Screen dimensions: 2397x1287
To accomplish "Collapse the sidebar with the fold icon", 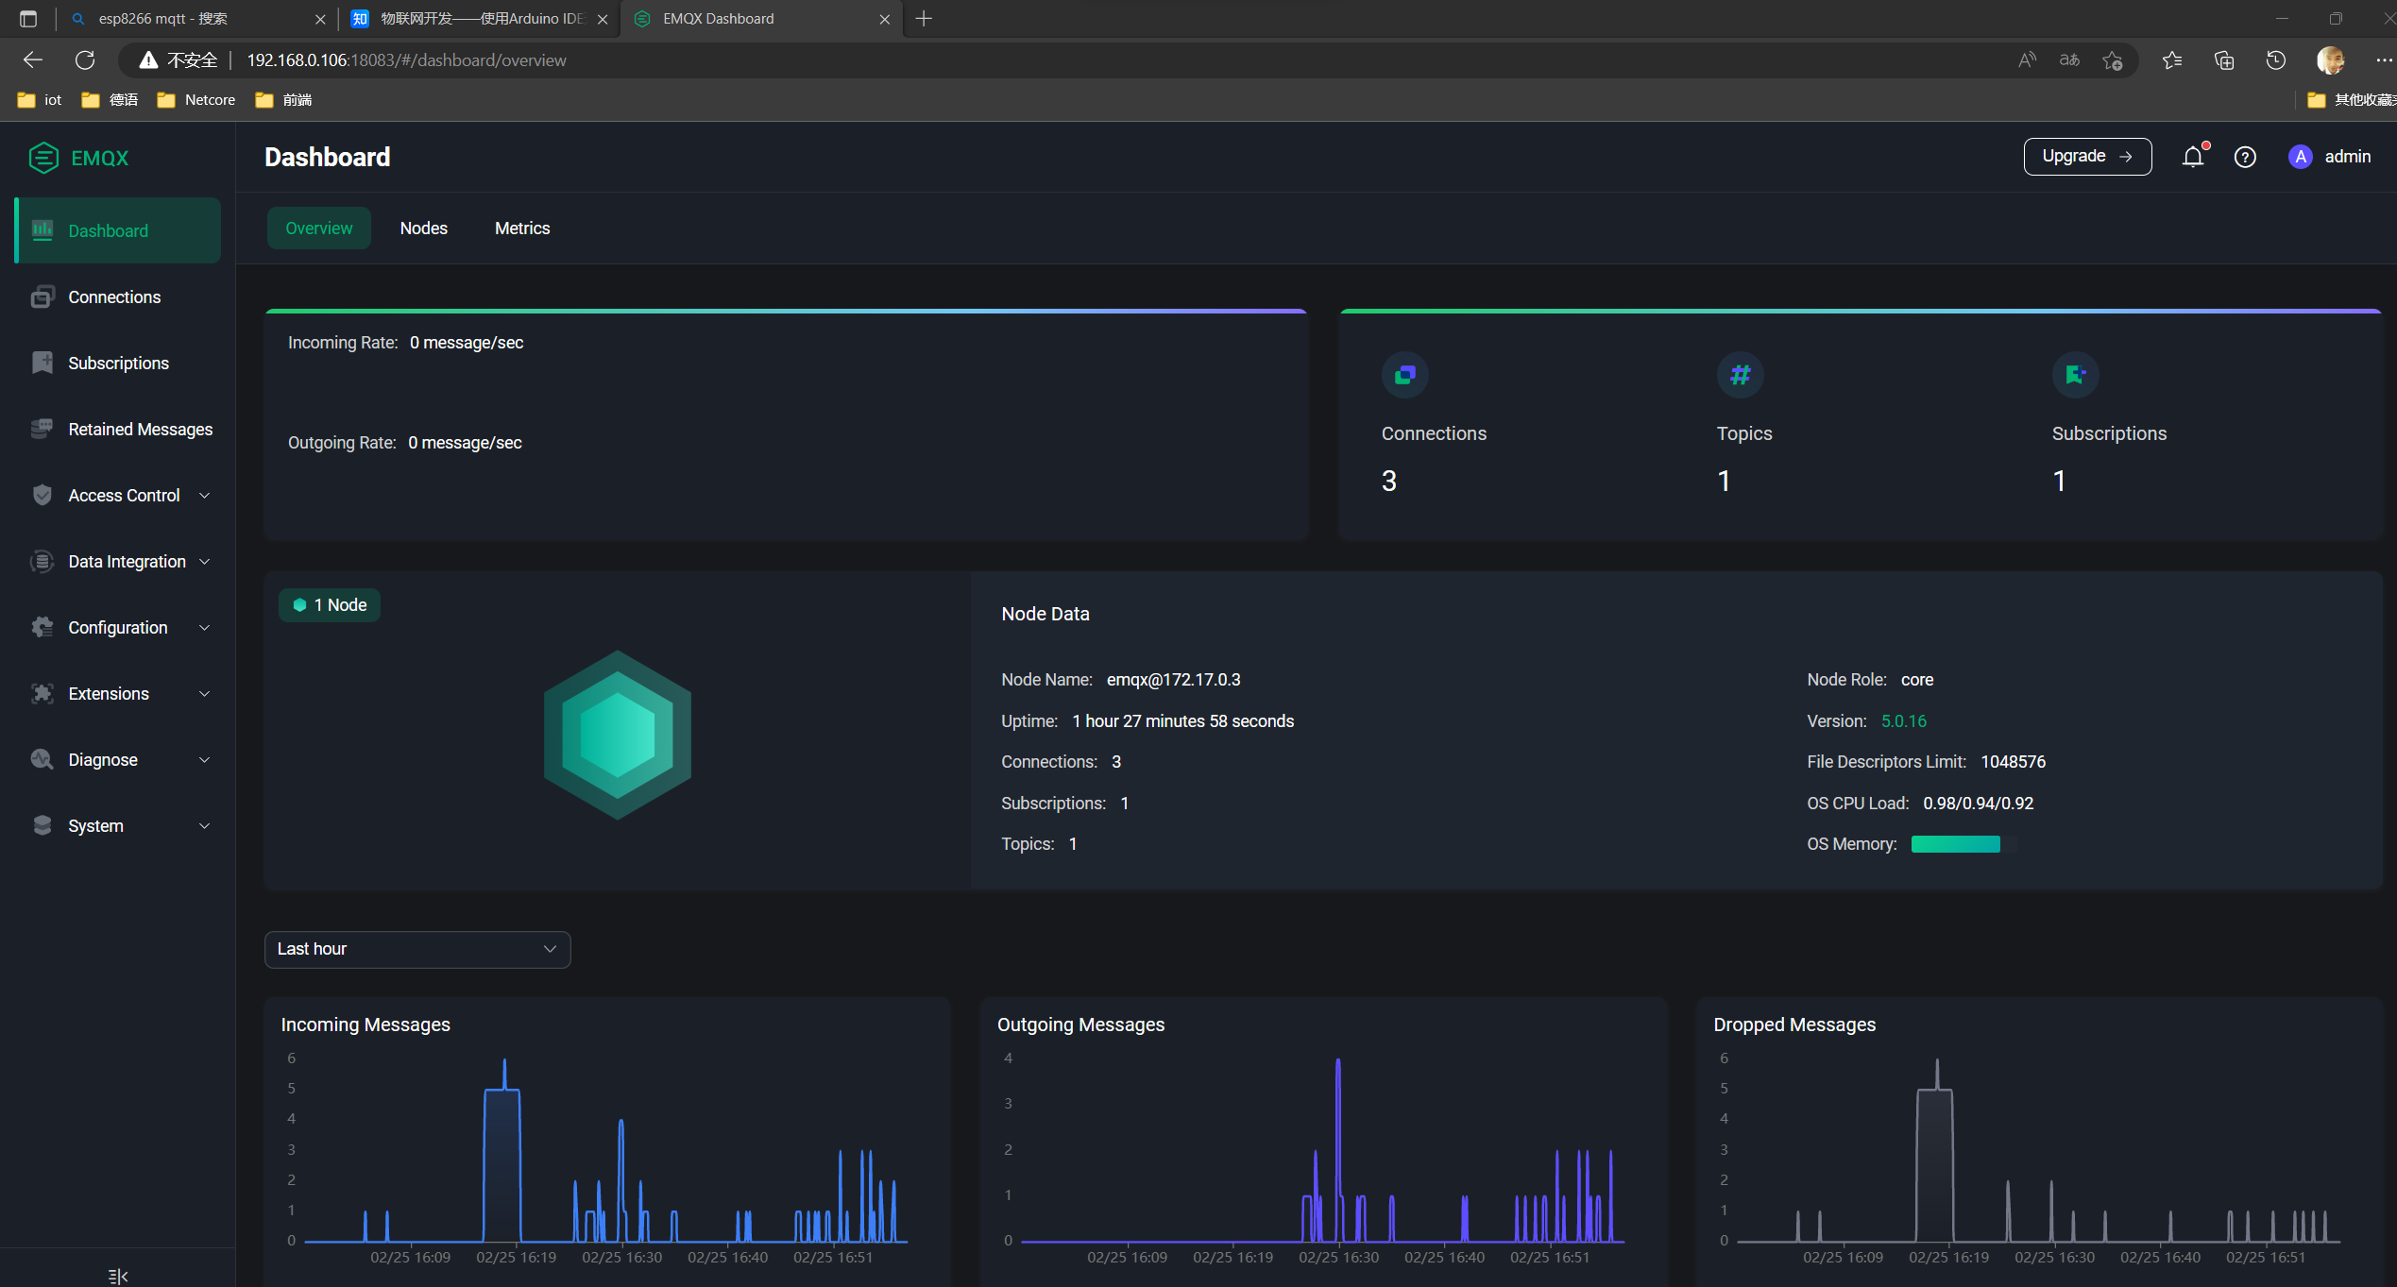I will [118, 1277].
